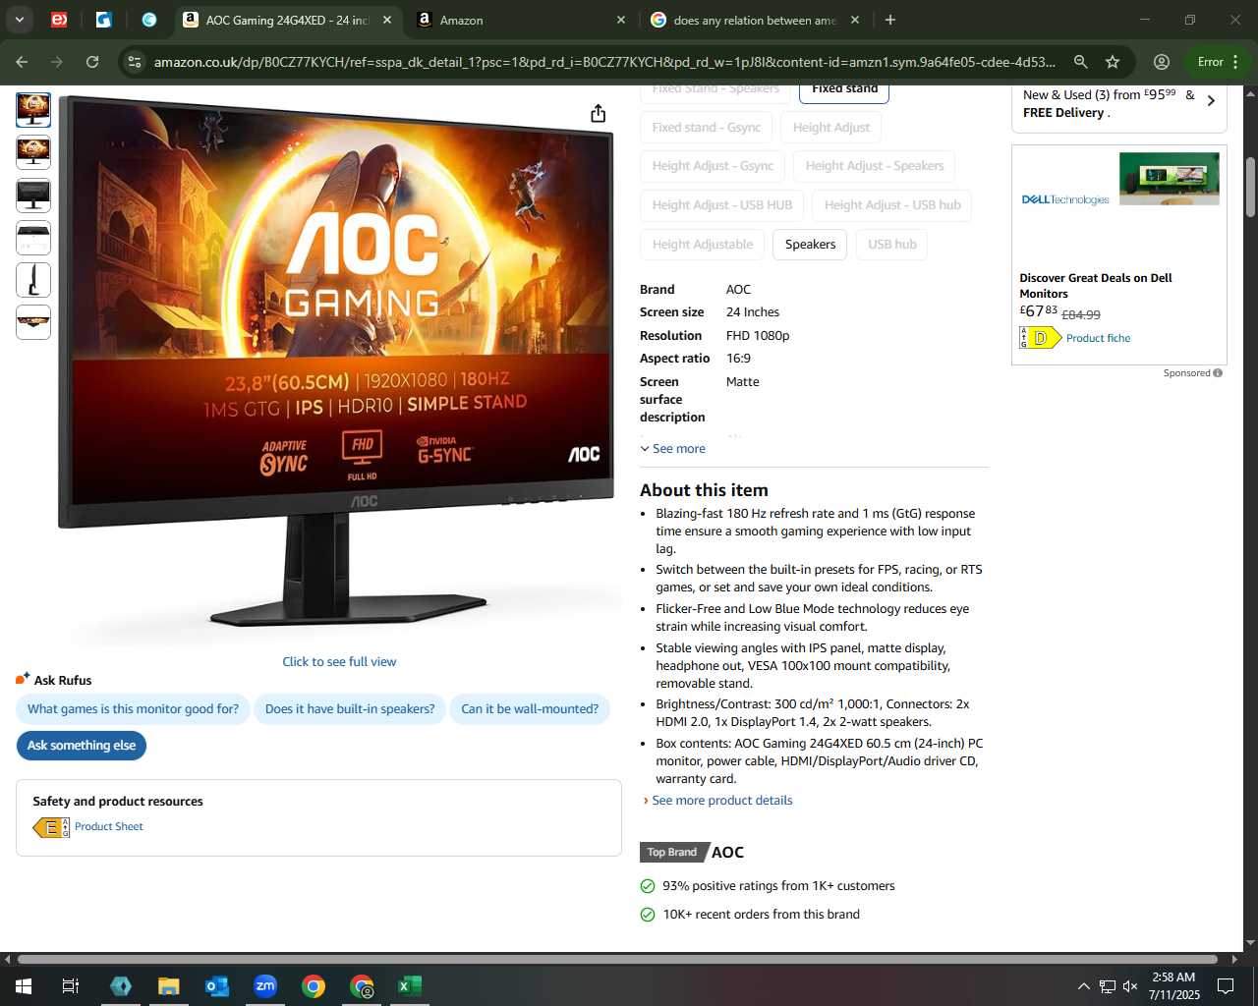Click the vertical page scrollbar
The width and height of the screenshot is (1258, 1006).
point(1250,187)
